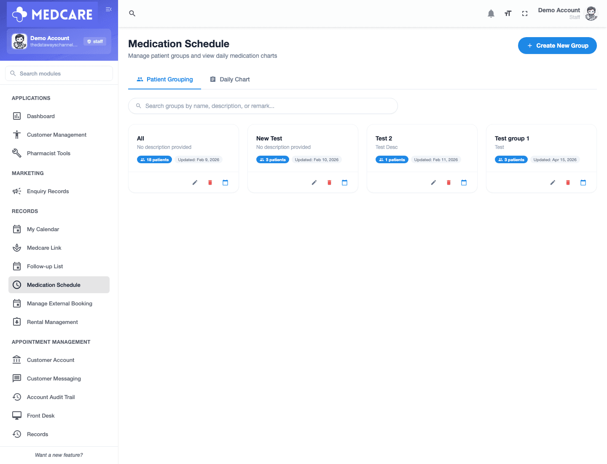Image resolution: width=607 pixels, height=464 pixels.
Task: Click the 'New Test' card title
Action: click(x=269, y=138)
